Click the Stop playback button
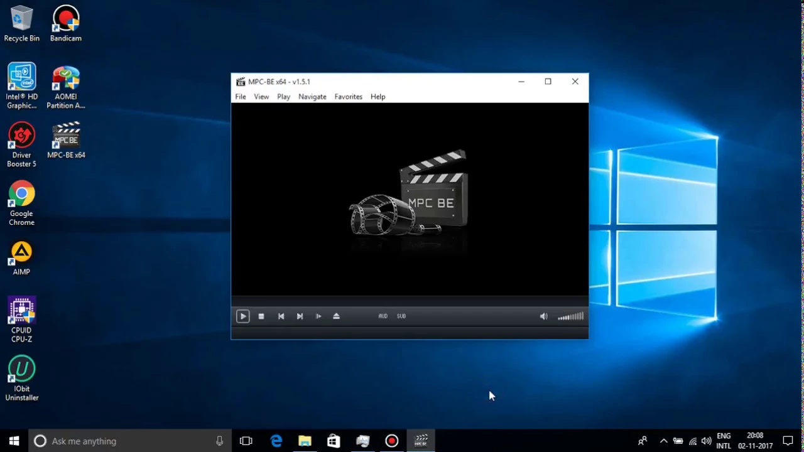This screenshot has height=452, width=804. coord(261,316)
